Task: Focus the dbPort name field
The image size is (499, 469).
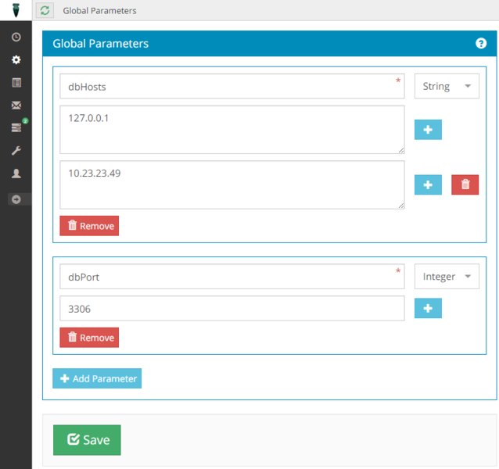Action: pos(232,277)
